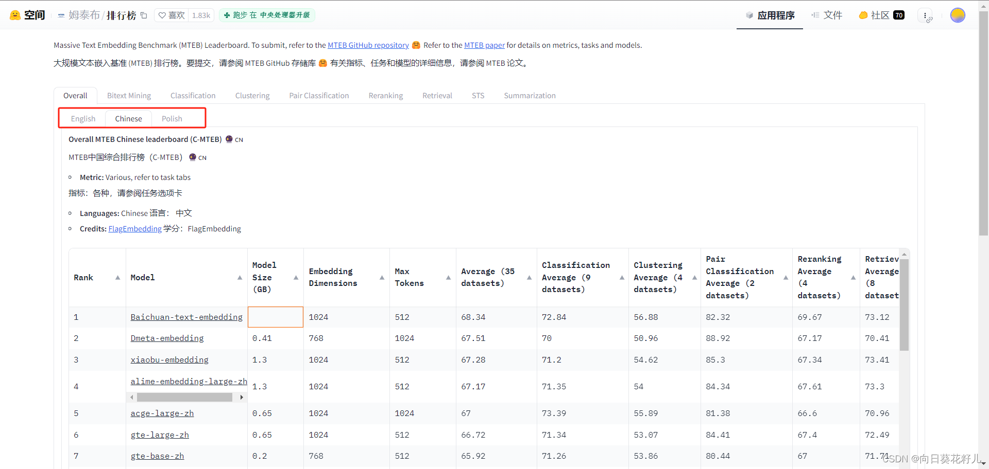989x469 pixels.
Task: Open the user profile avatar
Action: click(958, 15)
